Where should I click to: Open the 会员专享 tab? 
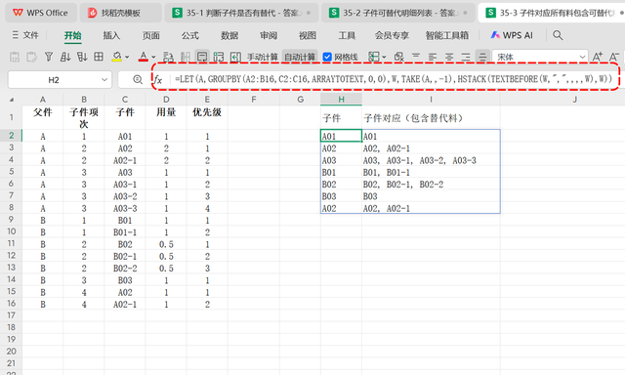[392, 35]
